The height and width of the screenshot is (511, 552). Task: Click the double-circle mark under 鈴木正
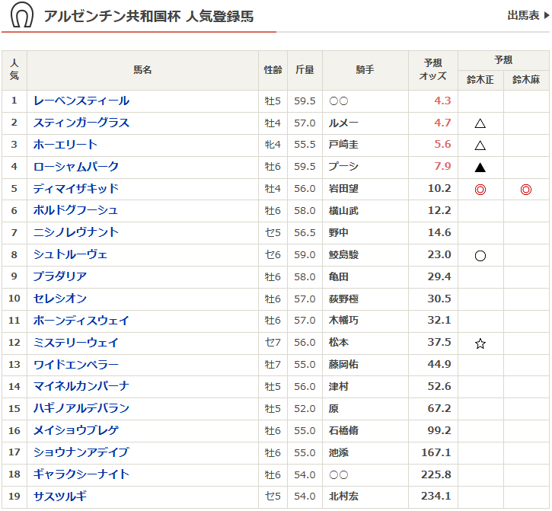point(480,190)
